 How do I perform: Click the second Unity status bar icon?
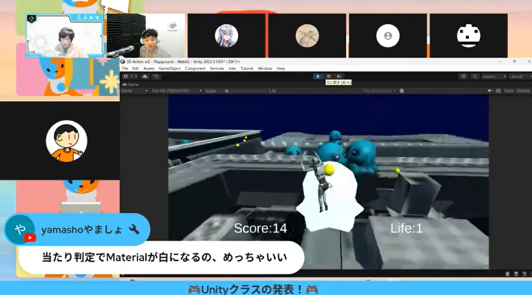tap(516, 274)
